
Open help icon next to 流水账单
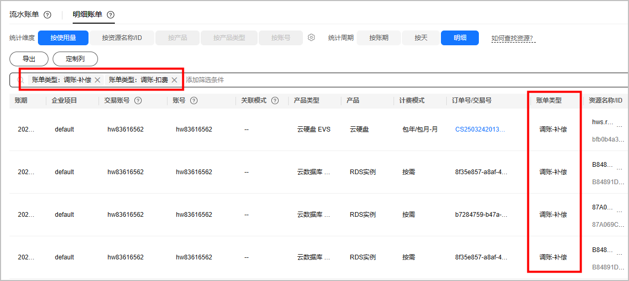point(47,15)
